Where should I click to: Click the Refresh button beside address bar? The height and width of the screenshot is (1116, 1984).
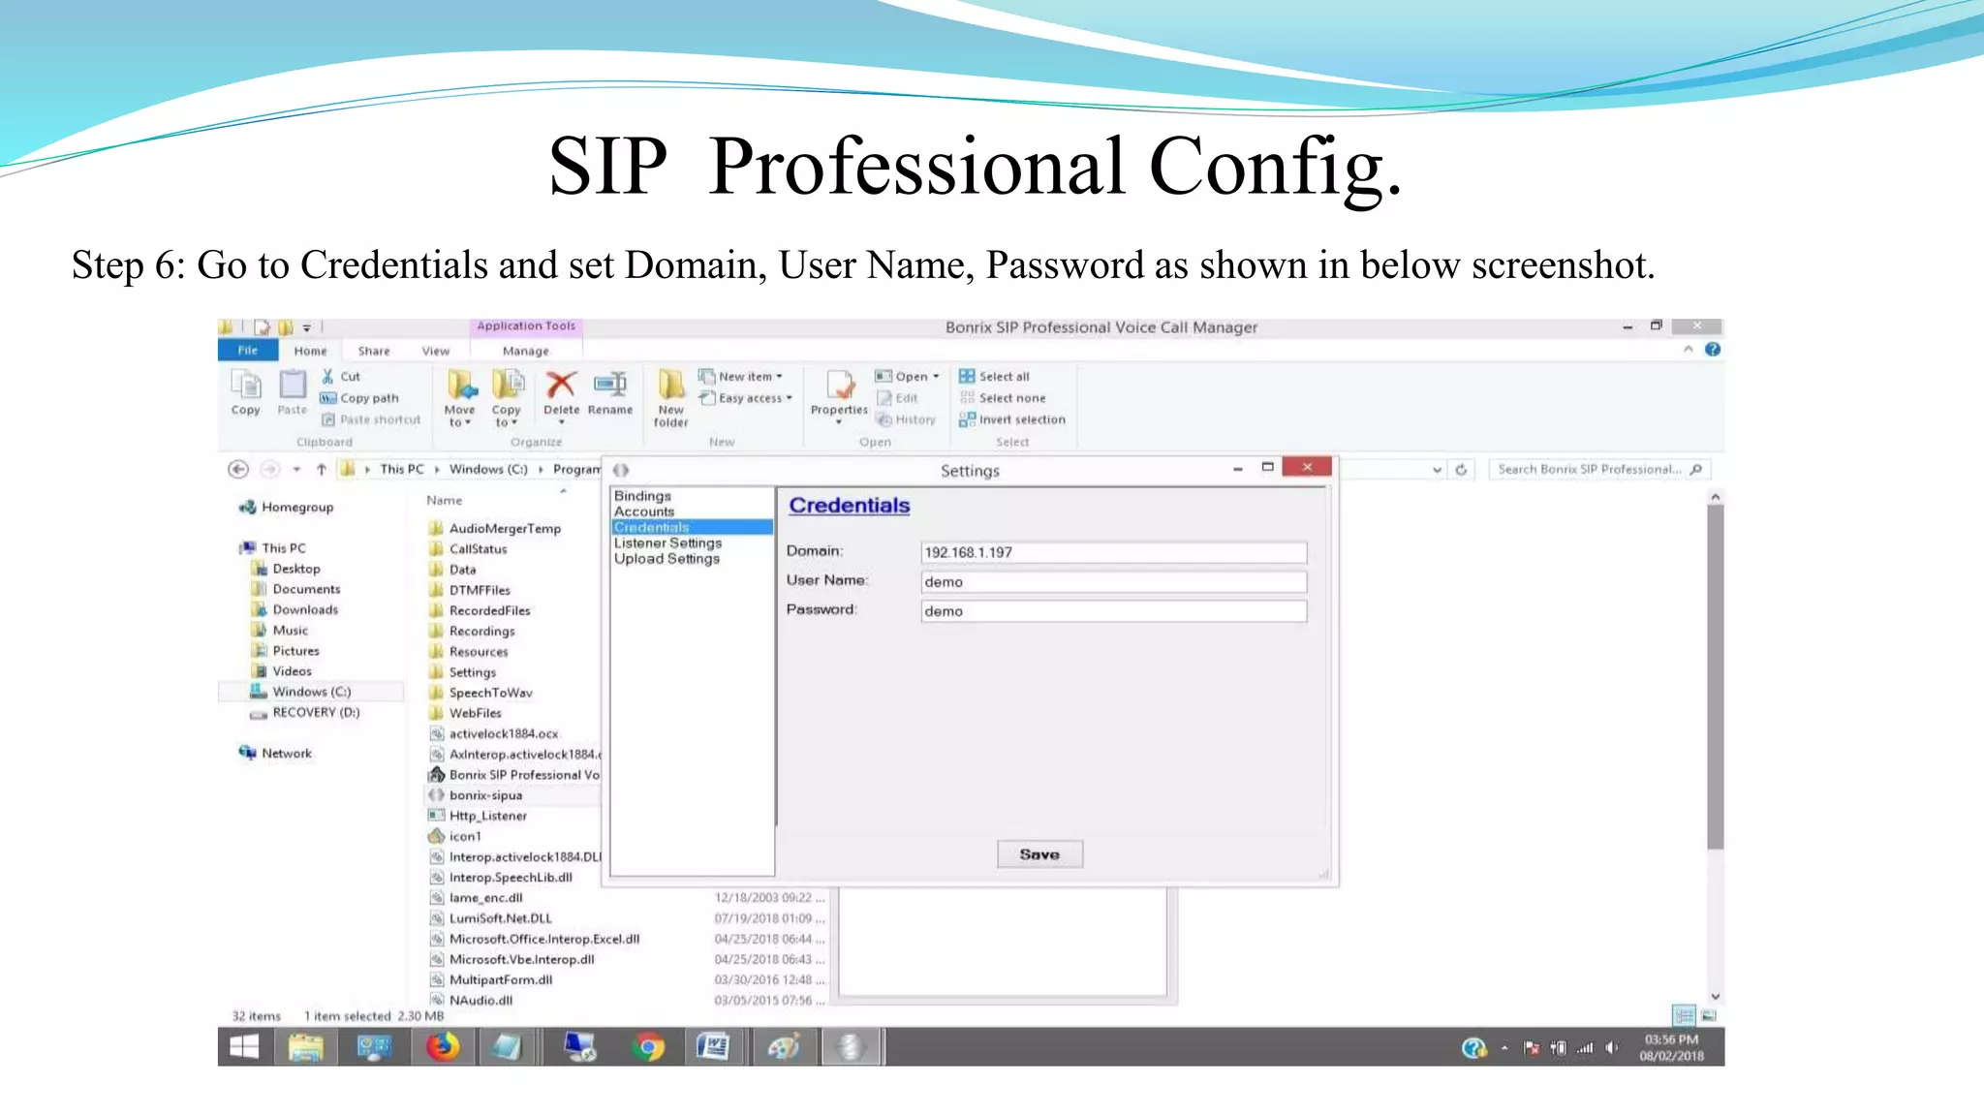click(x=1461, y=470)
